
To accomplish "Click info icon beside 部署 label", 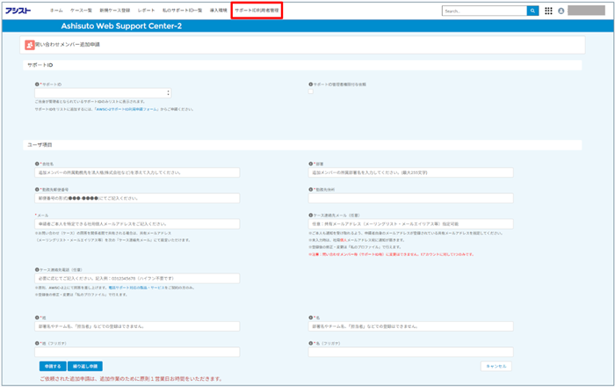I will point(311,164).
